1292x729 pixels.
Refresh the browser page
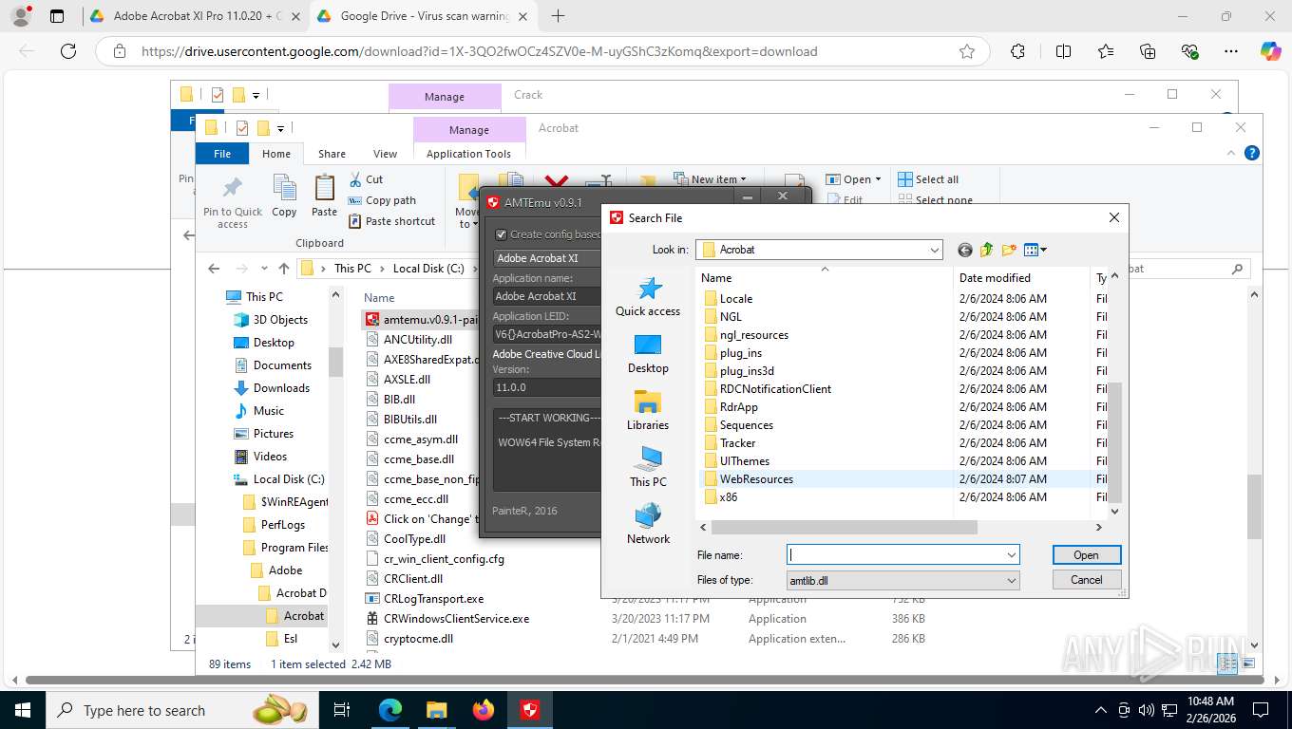pos(67,51)
